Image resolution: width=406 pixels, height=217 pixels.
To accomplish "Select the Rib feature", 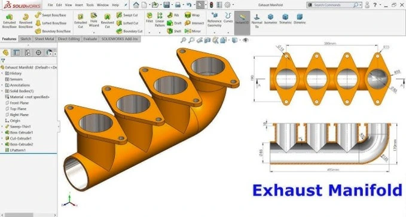I will pos(173,15).
